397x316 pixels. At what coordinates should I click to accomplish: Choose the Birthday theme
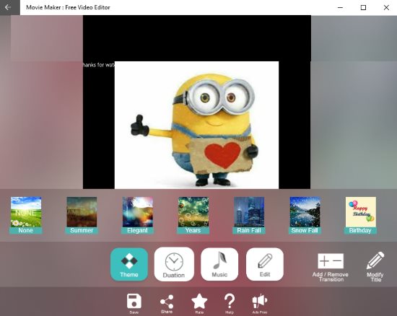pos(360,215)
